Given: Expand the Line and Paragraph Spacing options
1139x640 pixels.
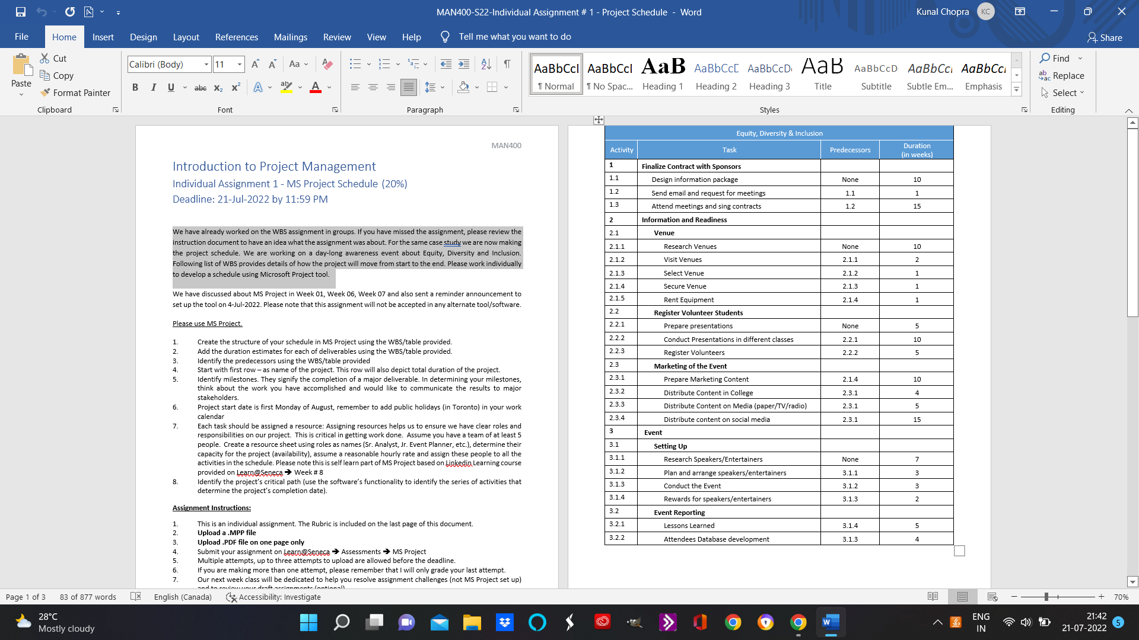Looking at the screenshot, I should tap(443, 87).
